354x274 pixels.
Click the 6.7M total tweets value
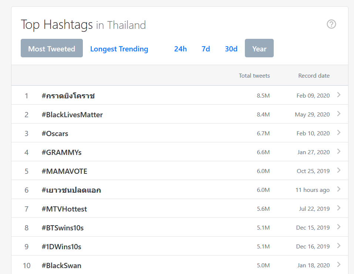pos(263,133)
